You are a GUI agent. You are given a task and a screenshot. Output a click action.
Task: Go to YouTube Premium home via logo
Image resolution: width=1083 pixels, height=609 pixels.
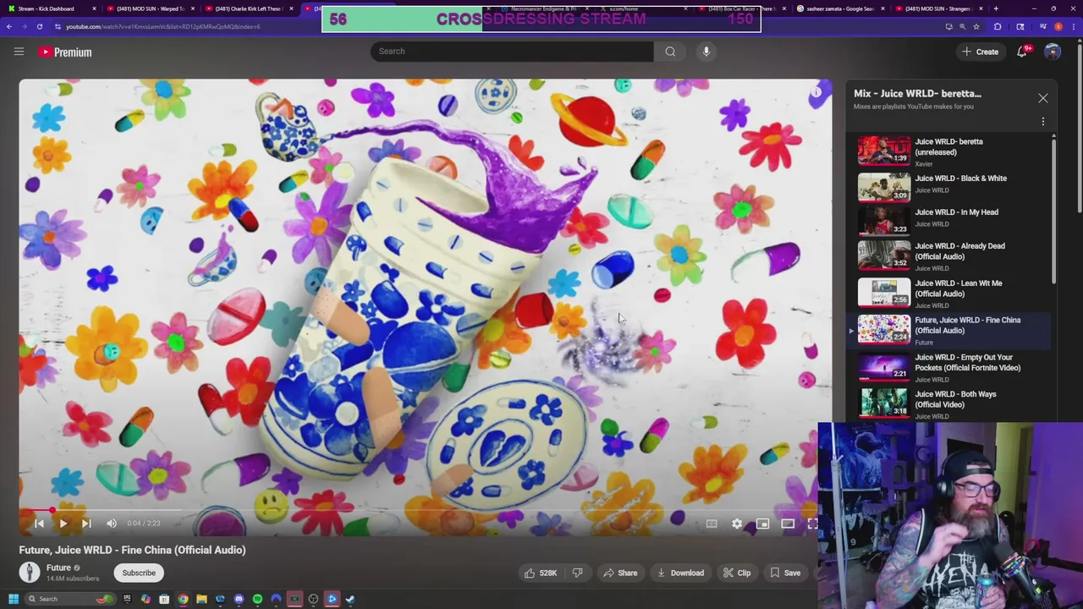pyautogui.click(x=64, y=52)
